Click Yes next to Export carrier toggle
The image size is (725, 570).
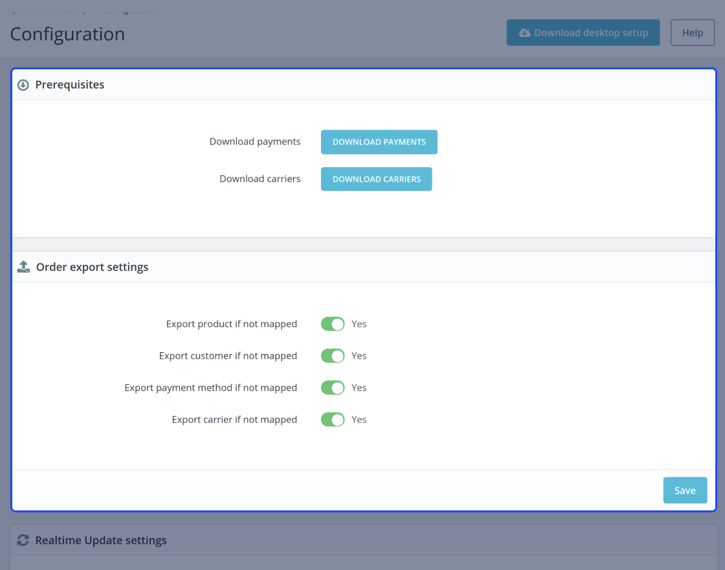click(359, 420)
